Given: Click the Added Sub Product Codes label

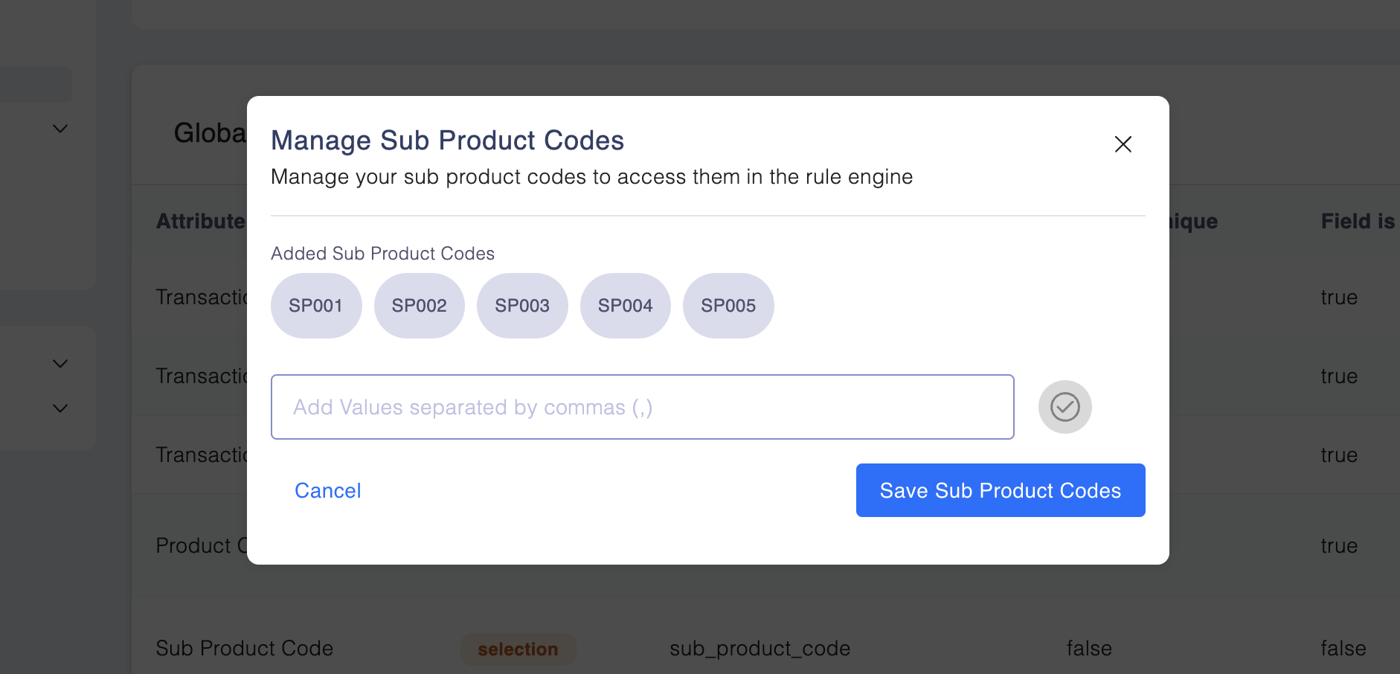Looking at the screenshot, I should [x=382, y=254].
